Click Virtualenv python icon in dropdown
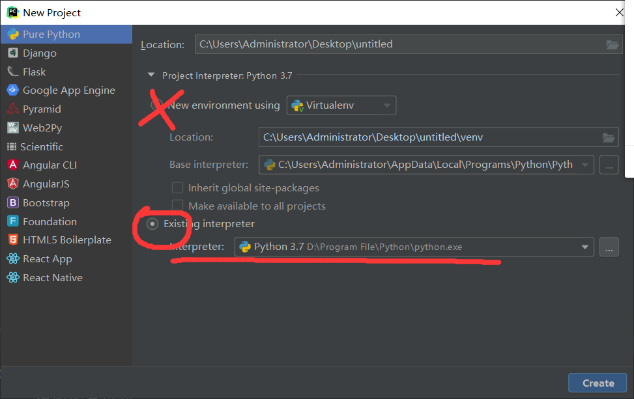Screen dimensions: 634x399 297,106
